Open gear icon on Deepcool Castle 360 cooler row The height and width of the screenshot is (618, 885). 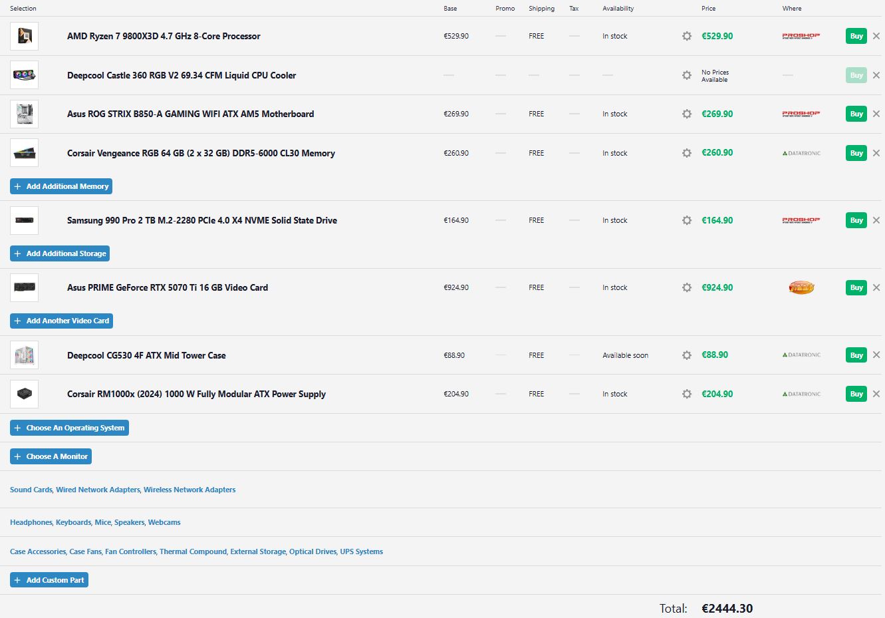(x=687, y=75)
